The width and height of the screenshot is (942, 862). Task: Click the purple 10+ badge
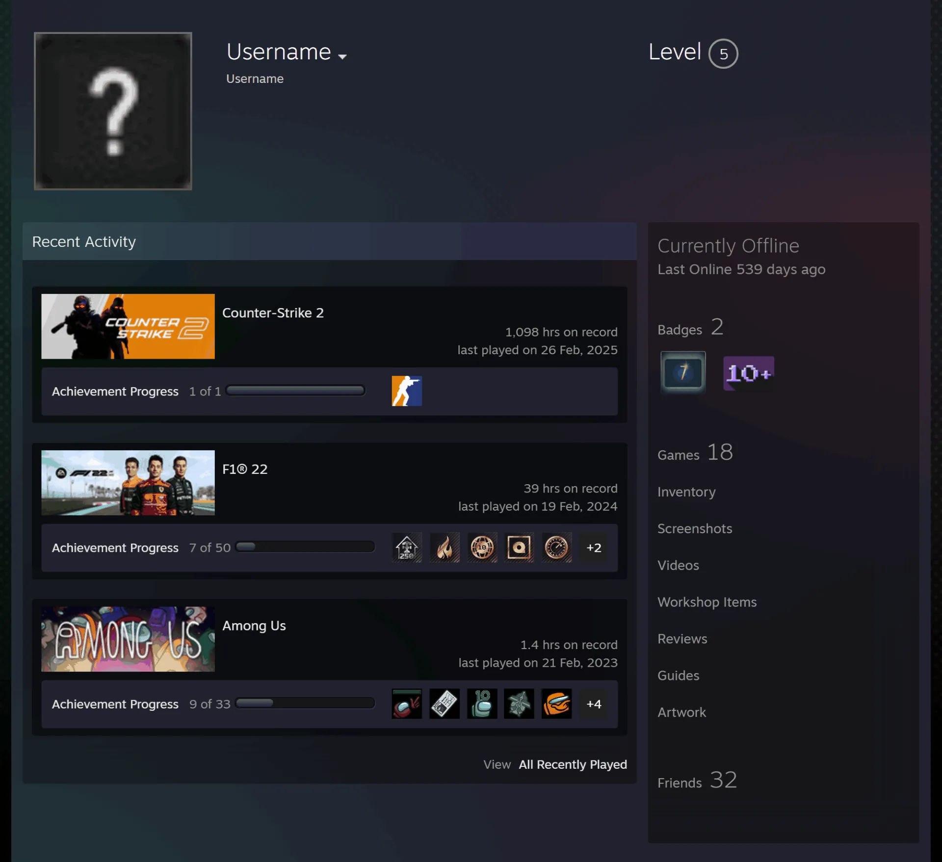[x=749, y=373]
